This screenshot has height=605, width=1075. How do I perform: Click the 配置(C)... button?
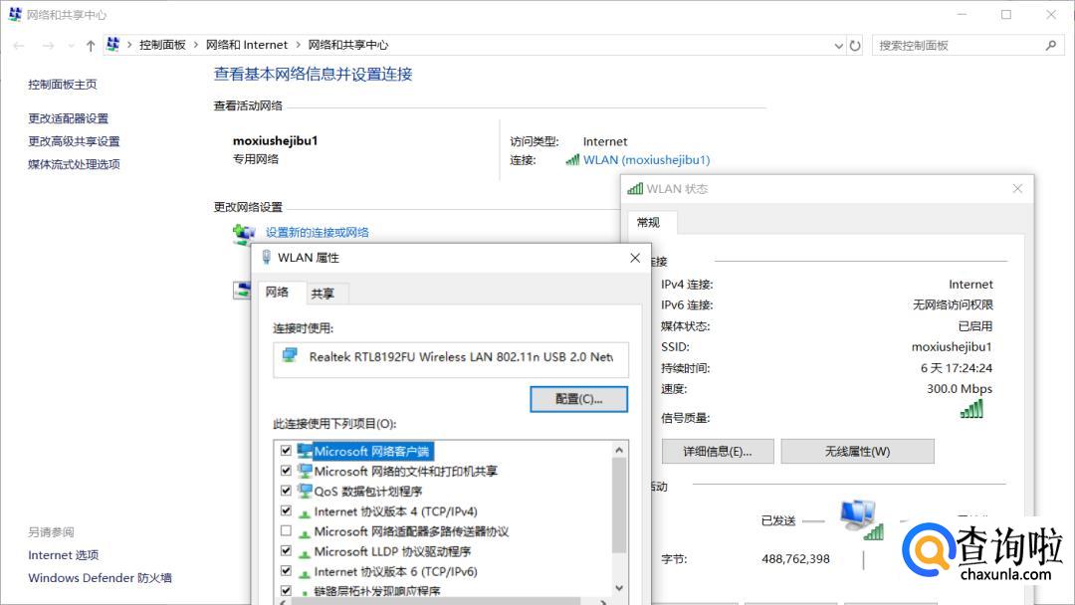click(578, 399)
